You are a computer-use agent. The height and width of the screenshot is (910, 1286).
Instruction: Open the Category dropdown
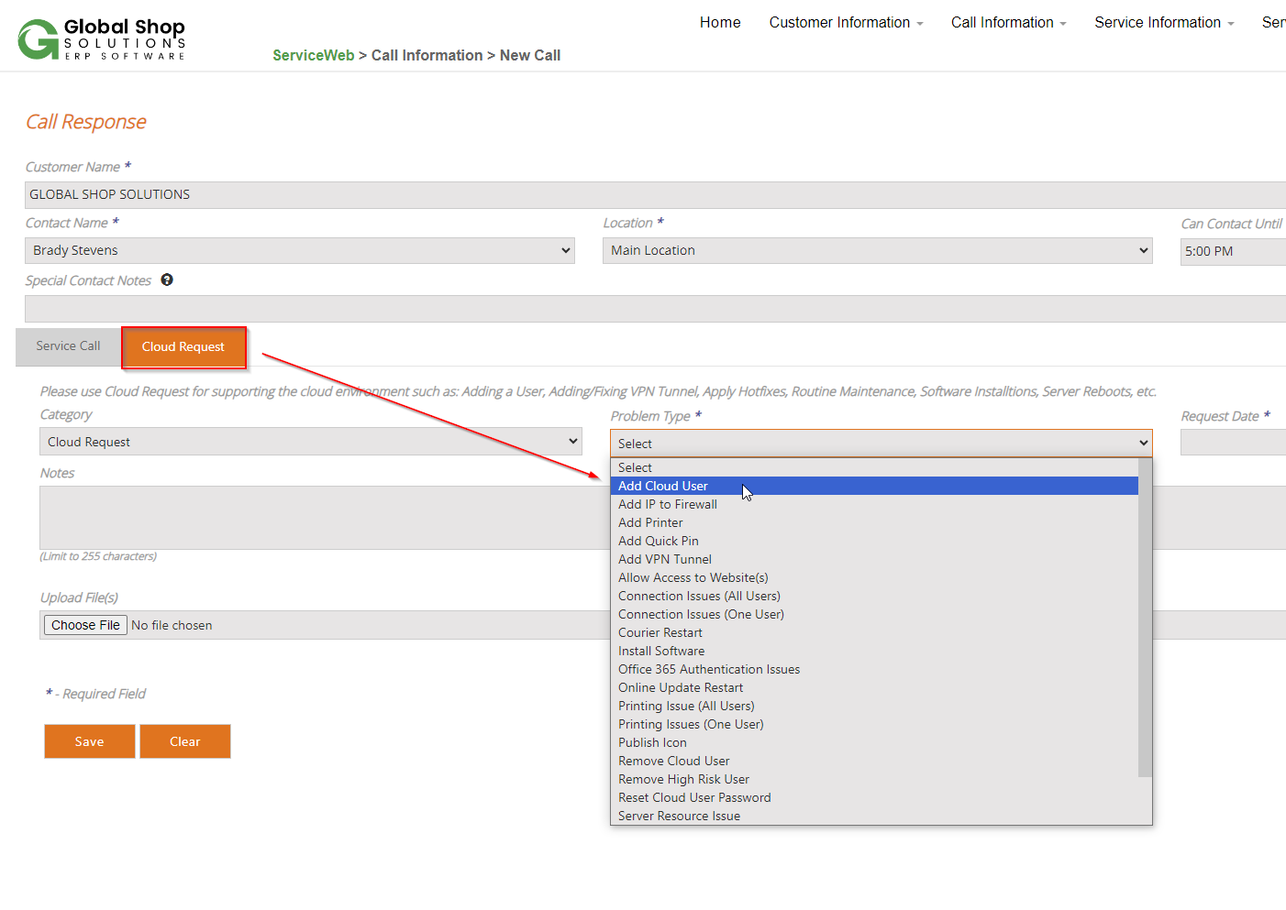click(311, 442)
